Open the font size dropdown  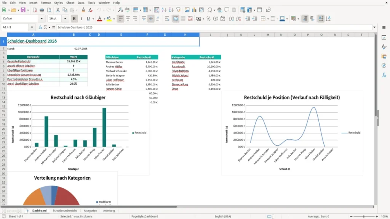click(65, 18)
